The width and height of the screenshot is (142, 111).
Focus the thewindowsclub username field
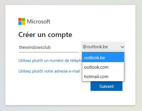tap(49, 47)
